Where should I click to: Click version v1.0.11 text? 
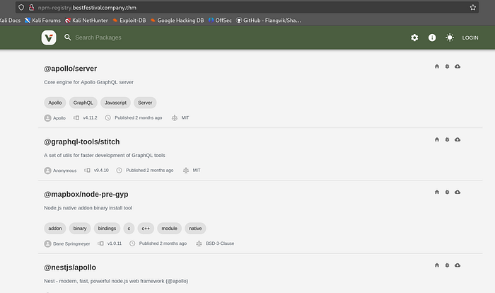point(115,243)
